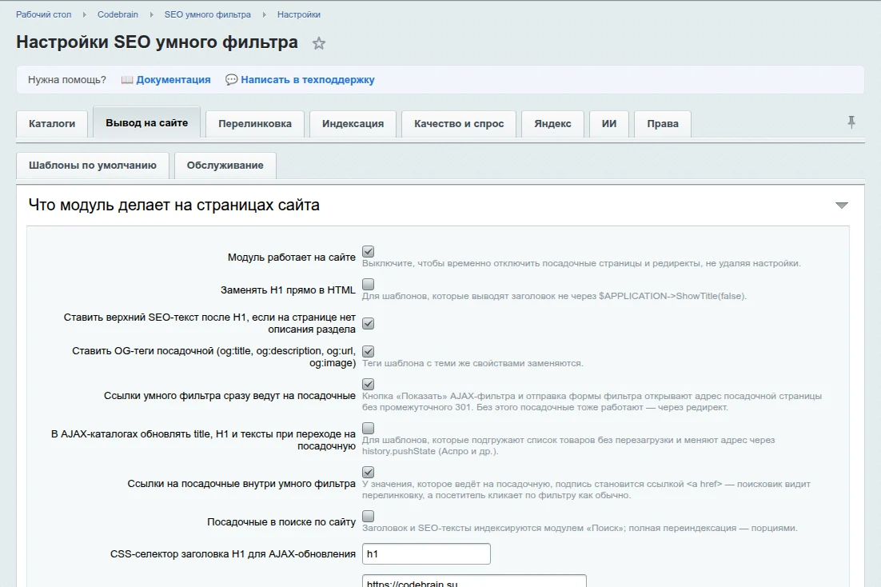The width and height of the screenshot is (881, 587).
Task: Click Написать в техподдержку link
Action: [307, 80]
